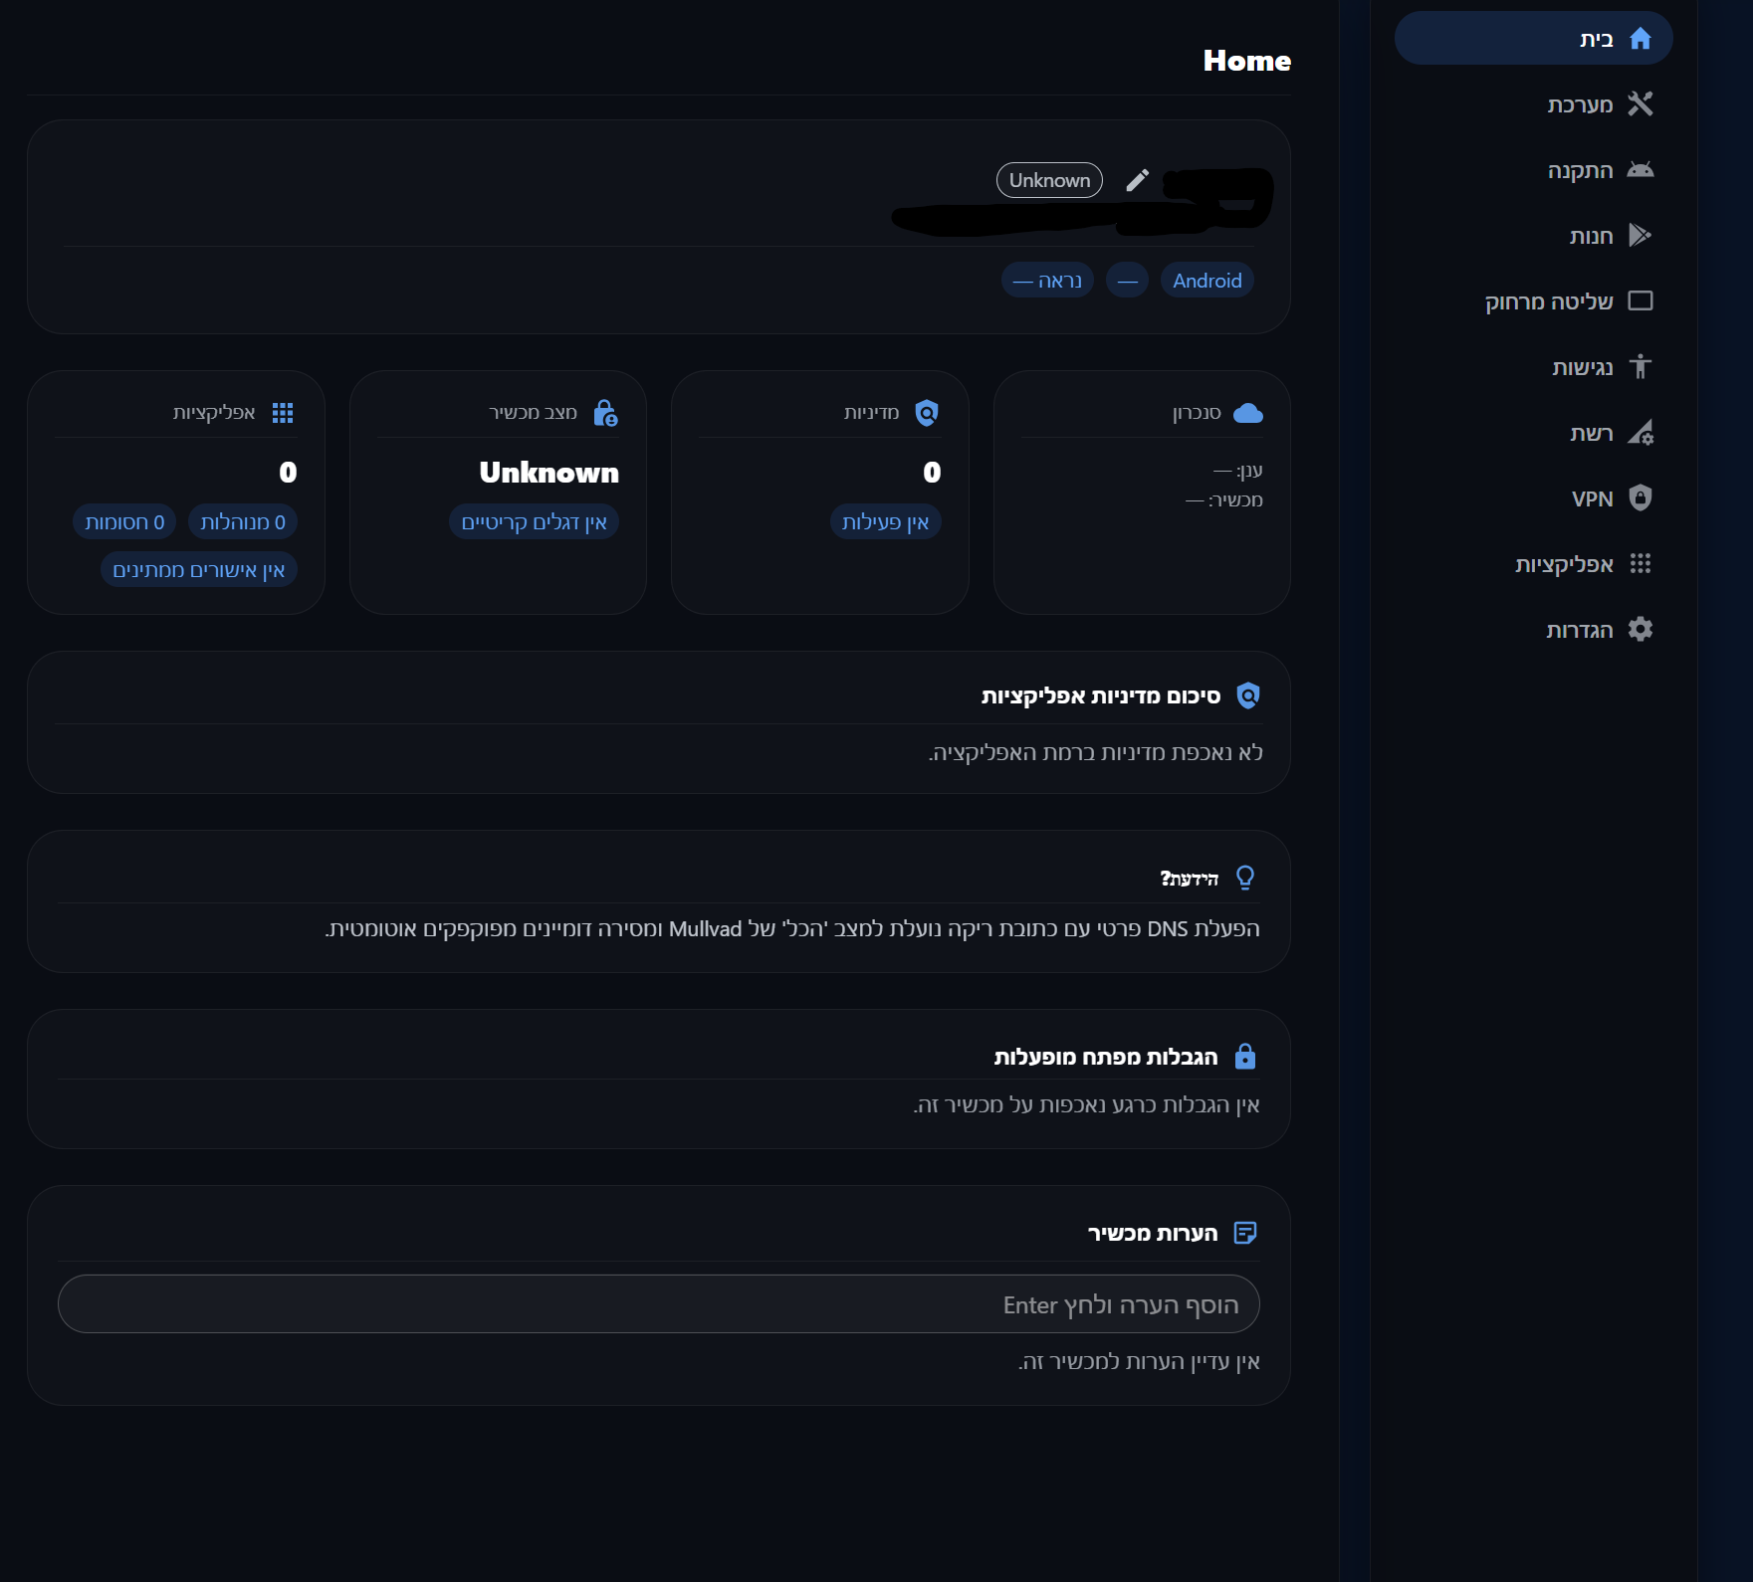
Task: Open the רשת sidebar menu item
Action: [x=1591, y=433]
